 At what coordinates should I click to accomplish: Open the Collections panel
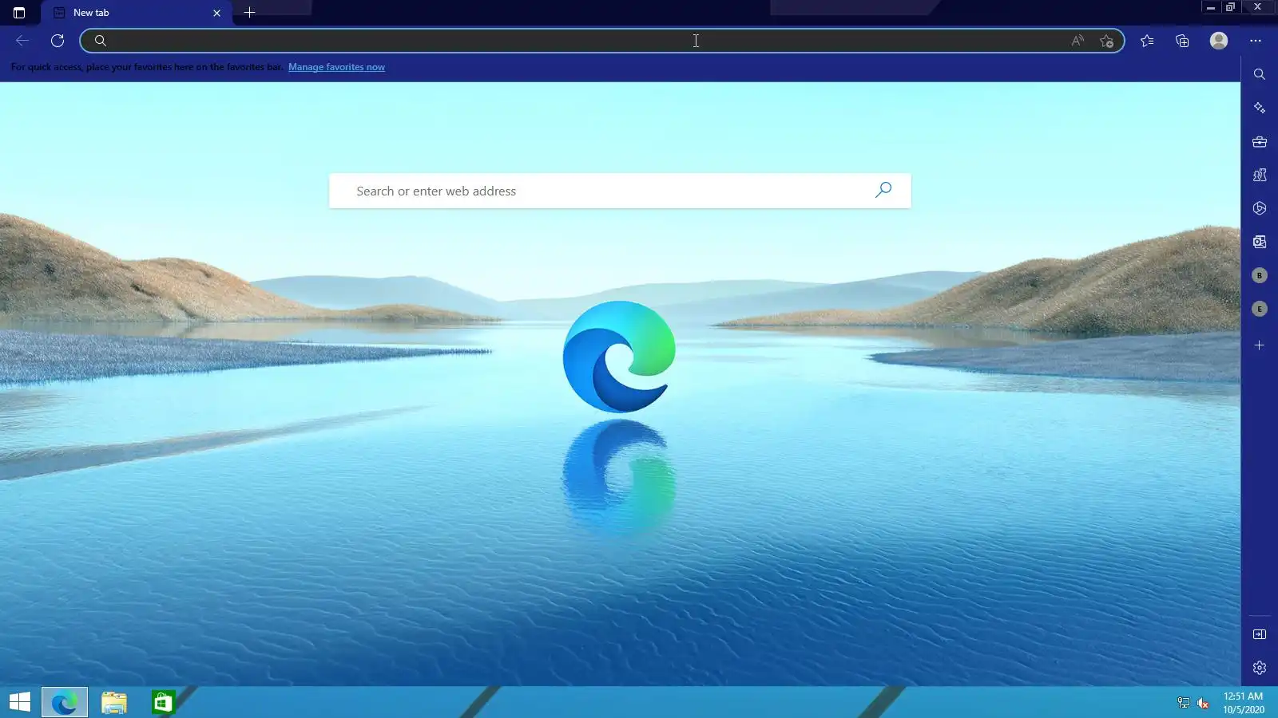[x=1182, y=41]
